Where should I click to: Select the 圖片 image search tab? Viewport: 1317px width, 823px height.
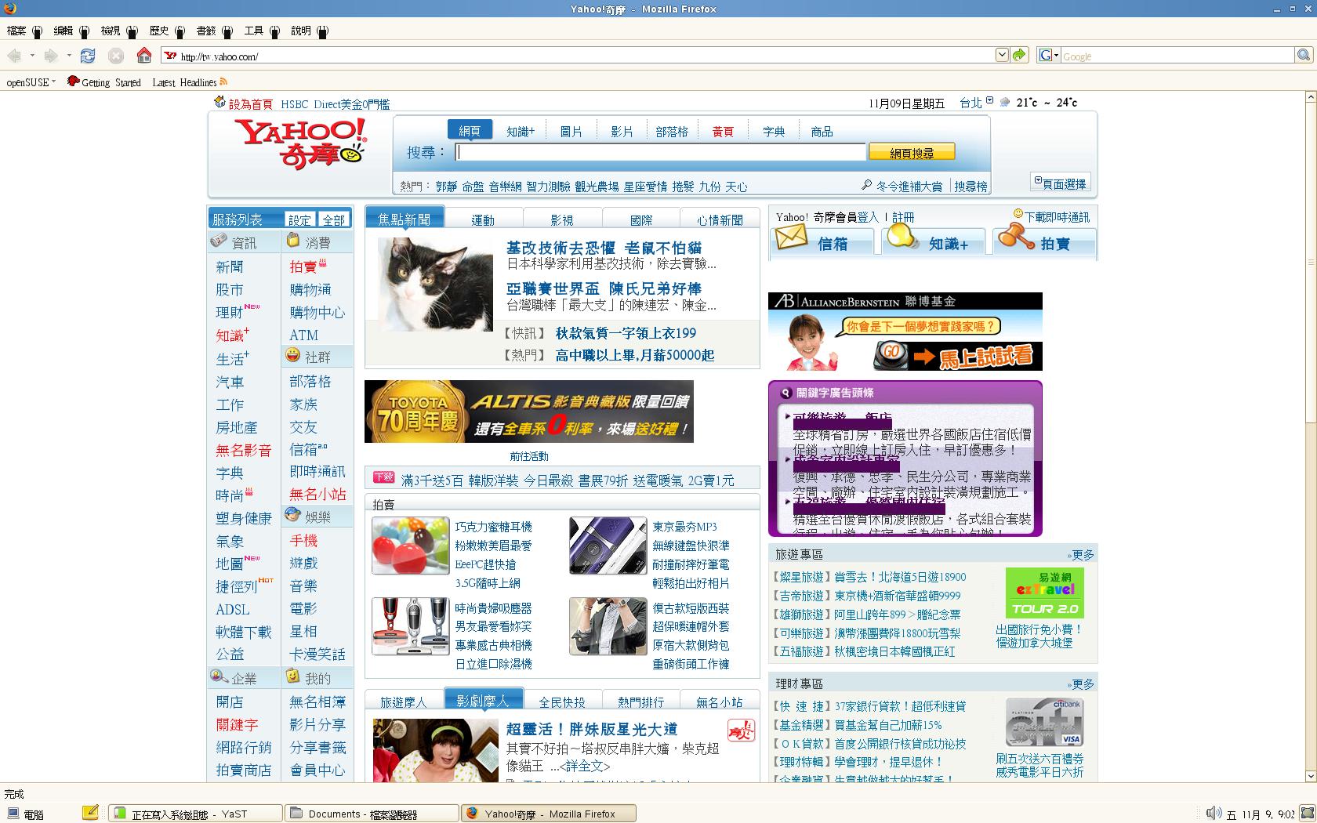pos(571,131)
